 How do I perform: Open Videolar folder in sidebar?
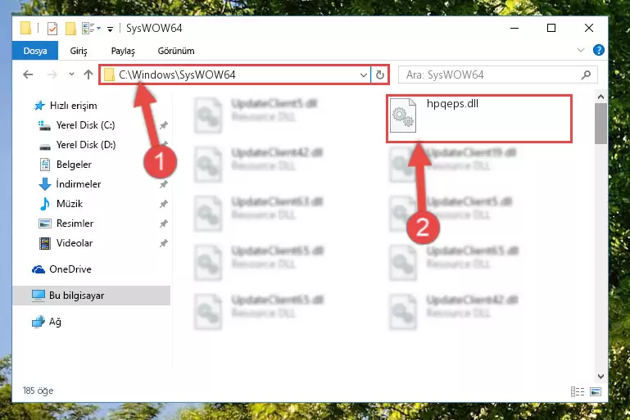(75, 243)
